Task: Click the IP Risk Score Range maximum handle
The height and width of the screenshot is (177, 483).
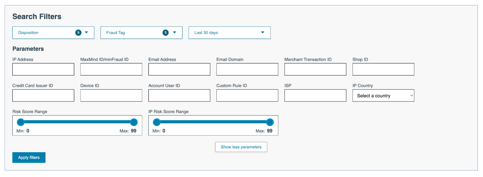Action: tap(270, 122)
